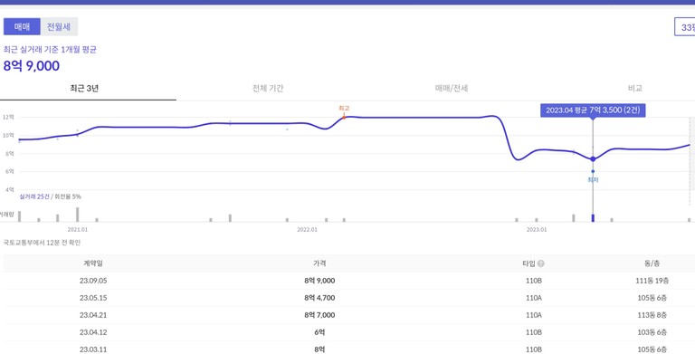This screenshot has width=695, height=354.
Task: Open the 비교 tab
Action: [x=634, y=89]
